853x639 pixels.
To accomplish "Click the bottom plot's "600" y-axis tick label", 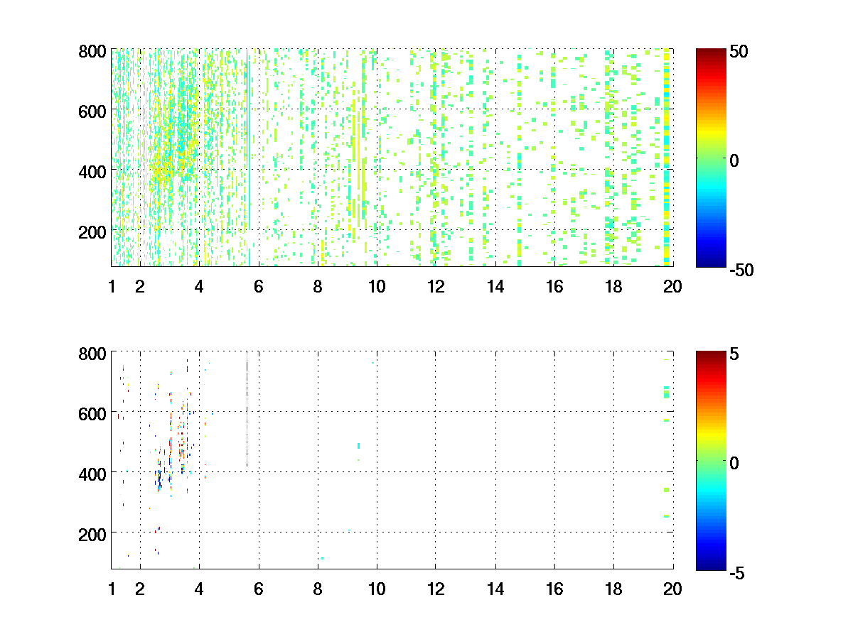I will pos(92,413).
